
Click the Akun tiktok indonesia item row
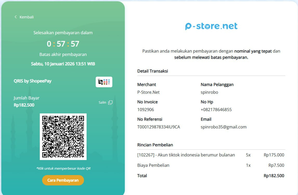coord(211,155)
